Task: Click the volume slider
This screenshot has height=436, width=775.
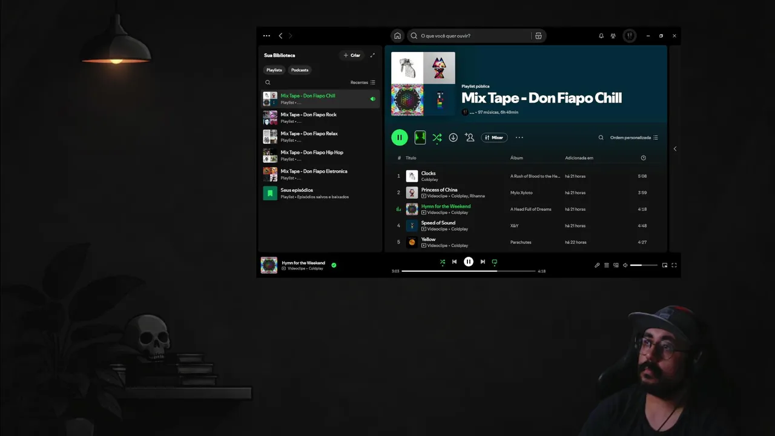Action: point(644,265)
